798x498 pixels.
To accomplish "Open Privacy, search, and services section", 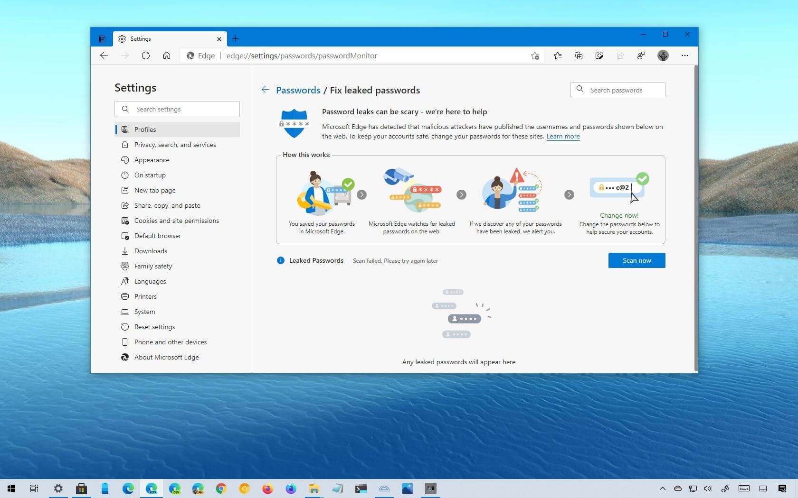I will [x=177, y=145].
